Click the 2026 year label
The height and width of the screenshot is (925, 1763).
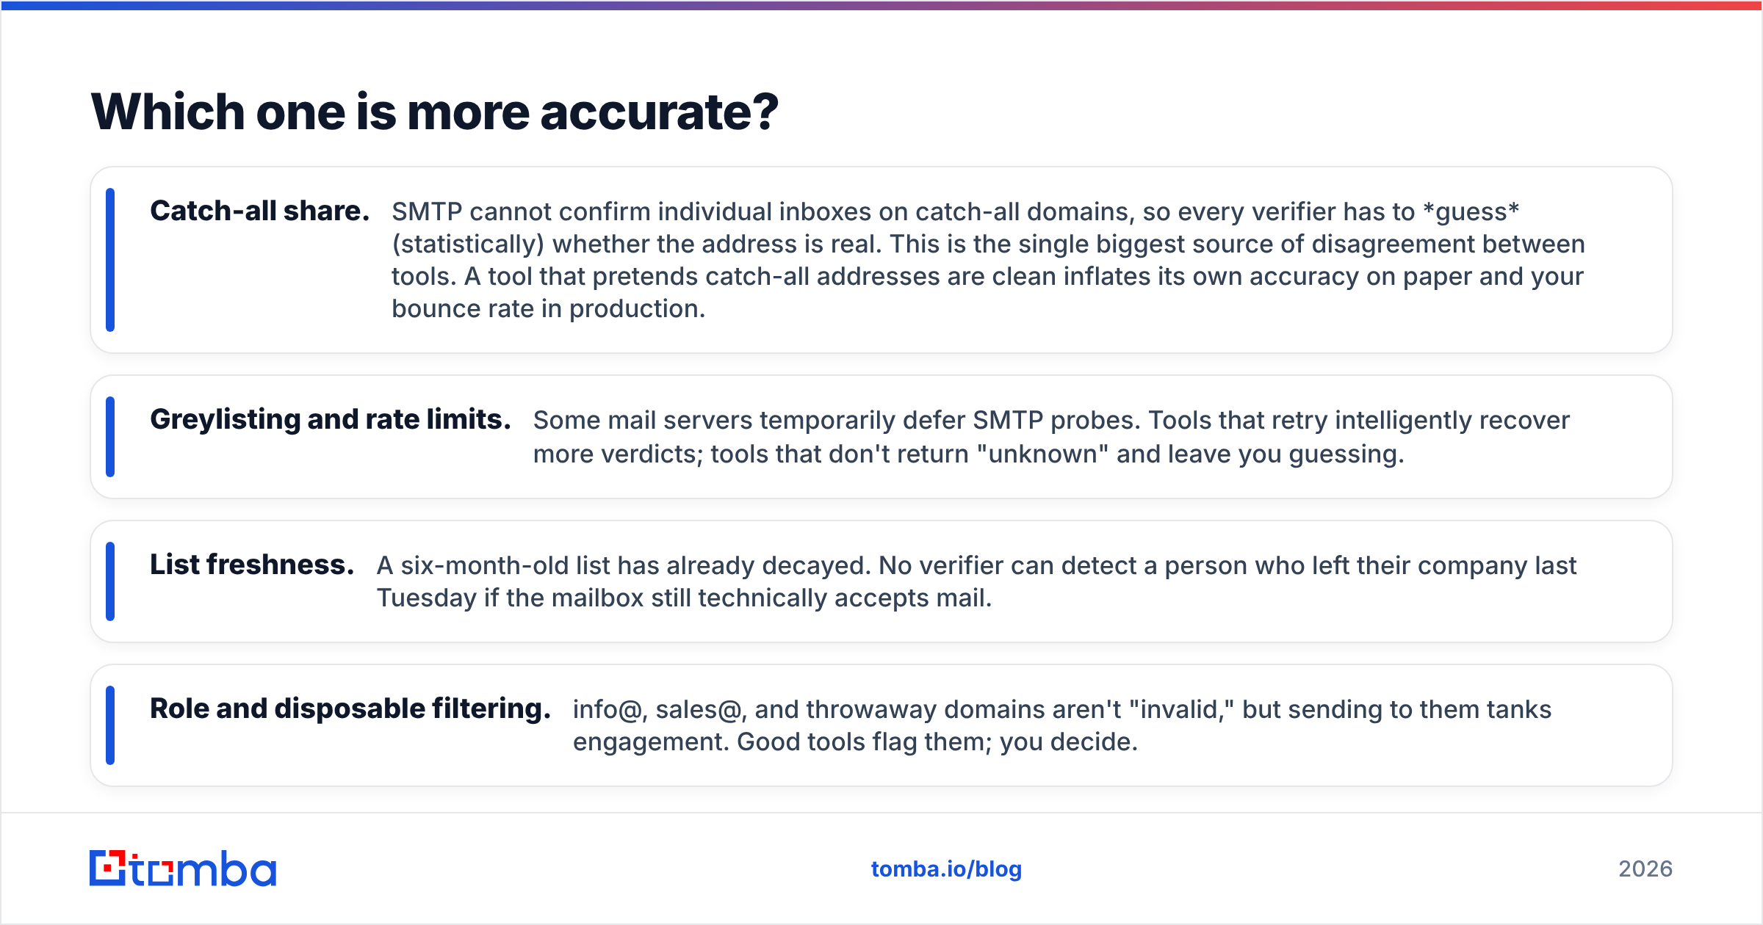click(x=1645, y=869)
